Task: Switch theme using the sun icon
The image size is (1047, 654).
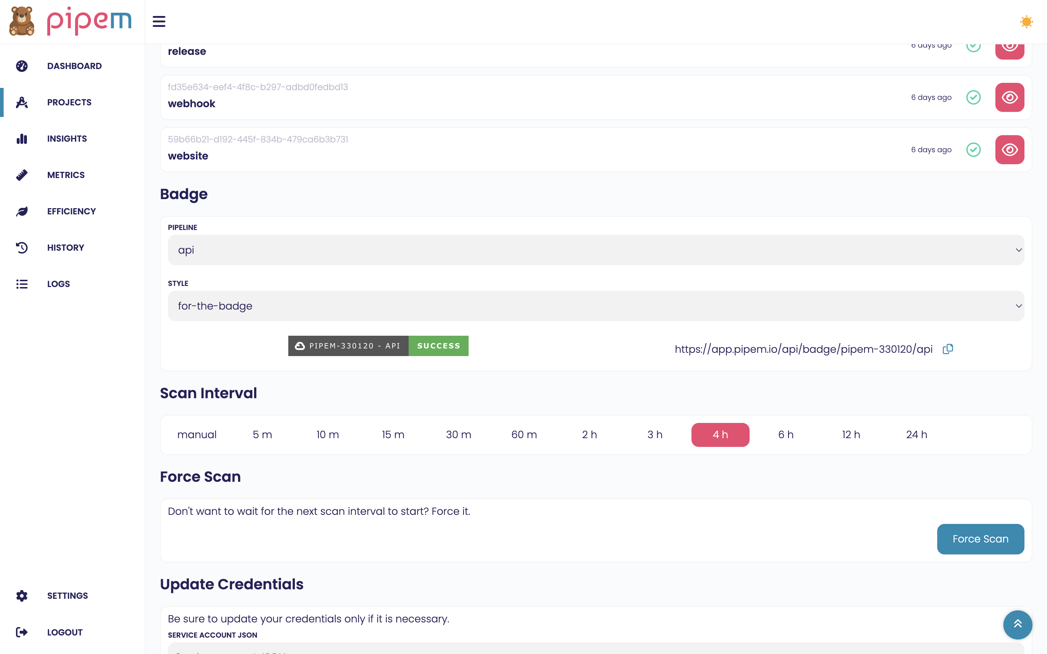Action: 1026,21
